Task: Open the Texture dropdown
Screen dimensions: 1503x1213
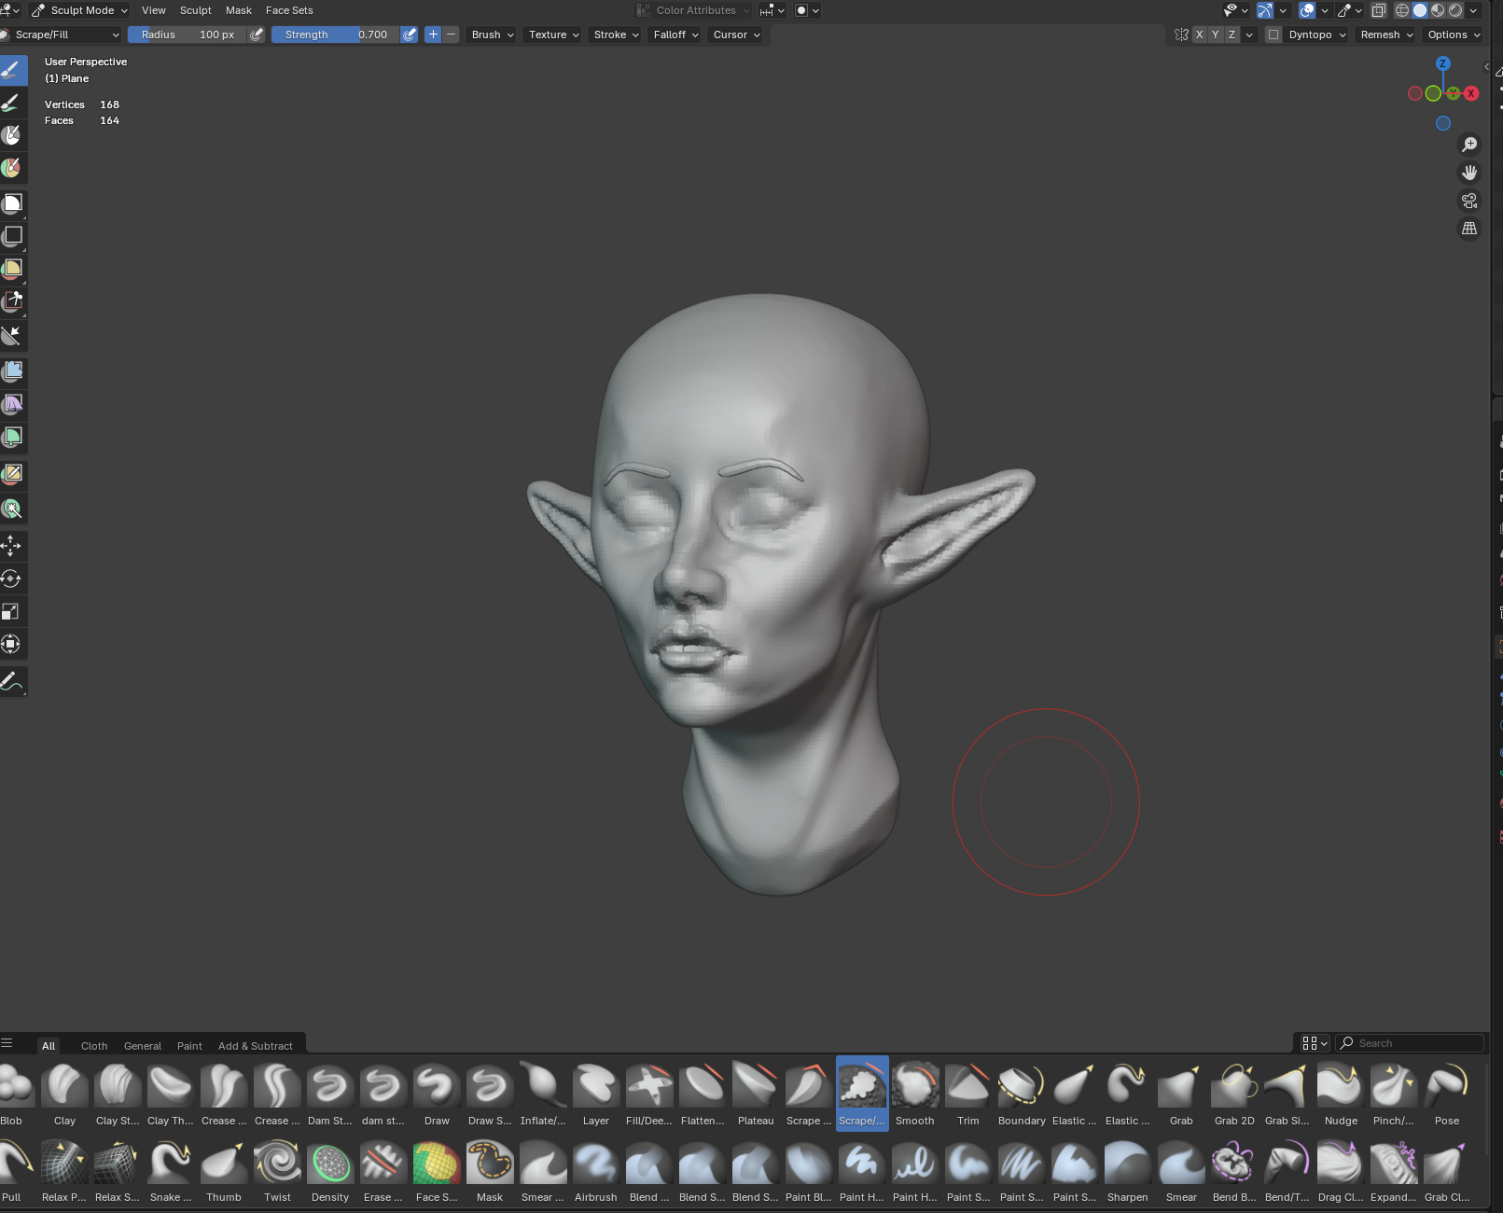Action: (554, 35)
